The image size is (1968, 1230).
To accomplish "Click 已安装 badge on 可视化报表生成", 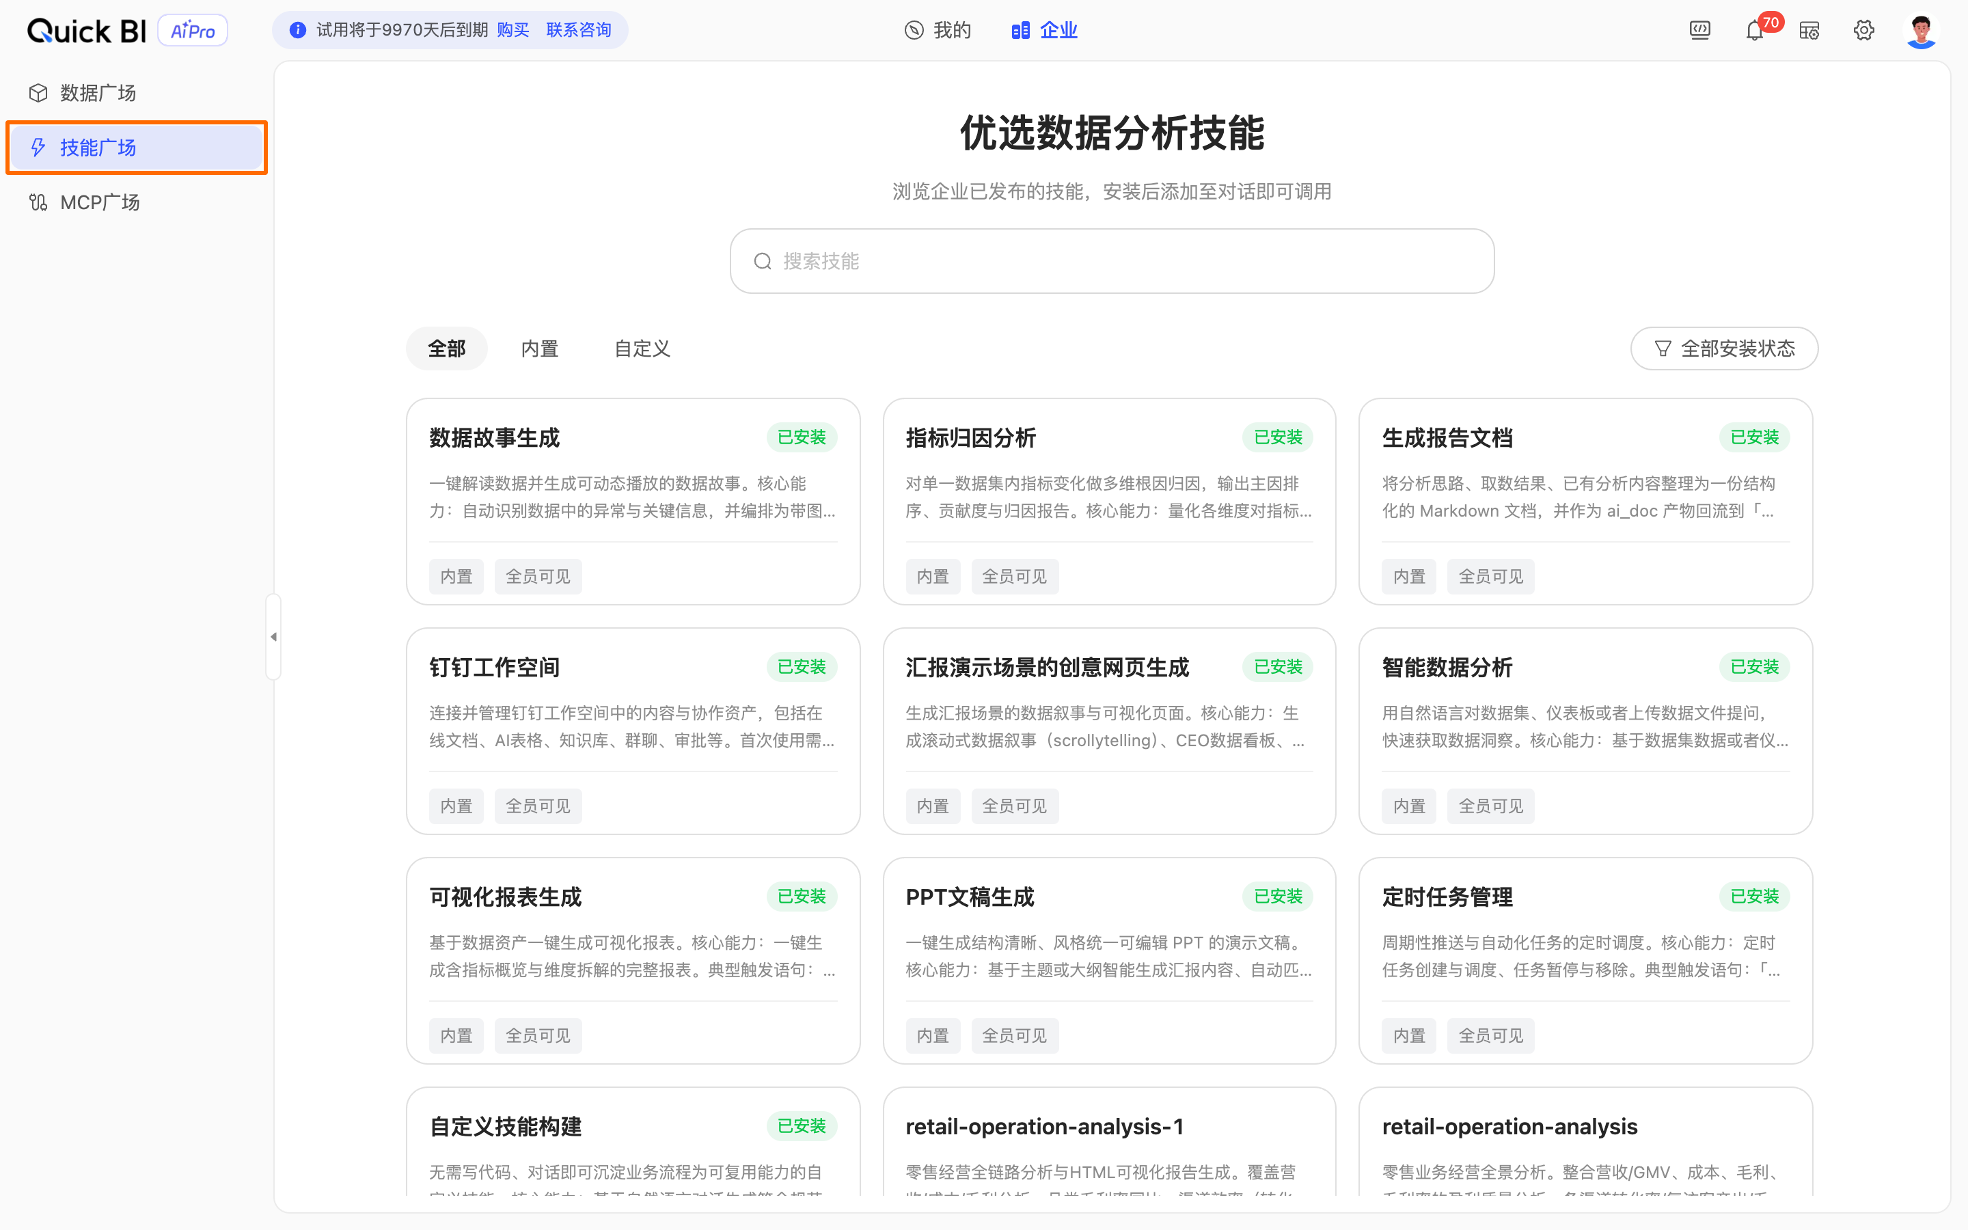I will coord(802,897).
